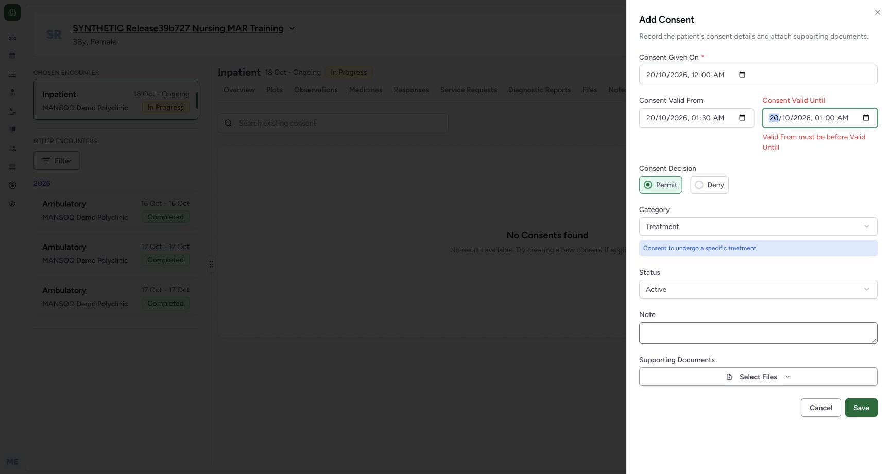Edit the Consent Given On date field
The image size is (890, 474).
pyautogui.click(x=758, y=75)
